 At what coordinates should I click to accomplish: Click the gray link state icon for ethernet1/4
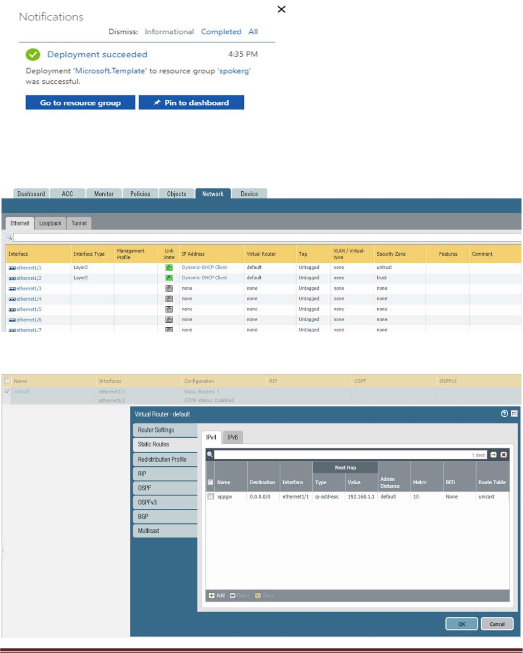[x=169, y=299]
